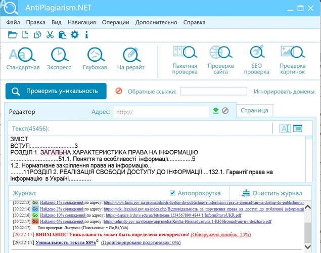Open the Вид menu
Image resolution: width=321 pixels, height=253 pixels.
tap(57, 22)
